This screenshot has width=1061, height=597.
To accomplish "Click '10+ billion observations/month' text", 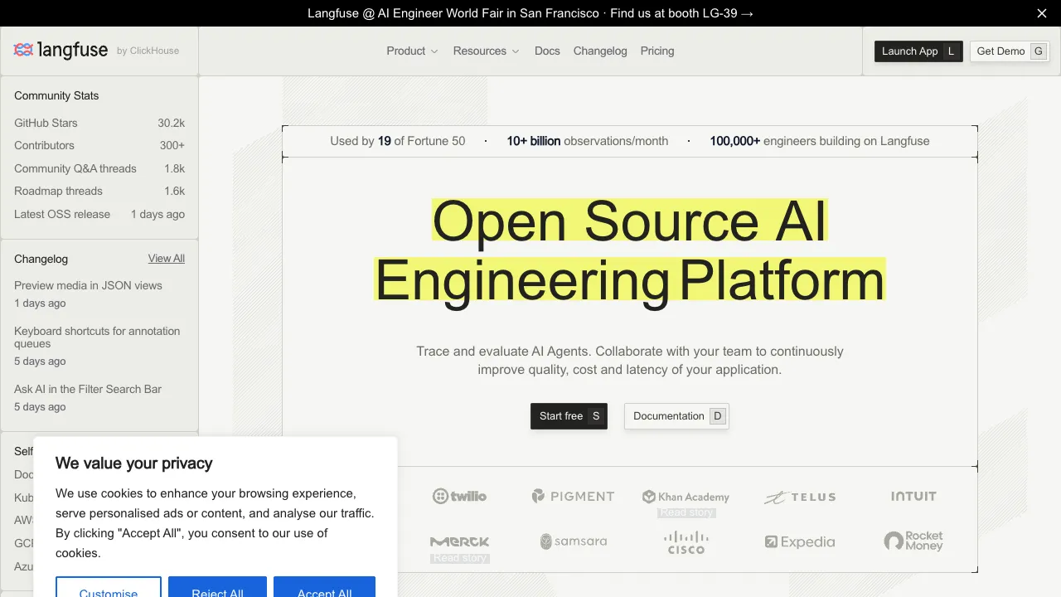I will coord(588,141).
